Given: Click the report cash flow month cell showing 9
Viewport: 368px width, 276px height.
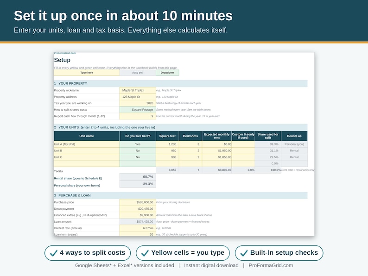Looking at the screenshot, I should pos(138,116).
